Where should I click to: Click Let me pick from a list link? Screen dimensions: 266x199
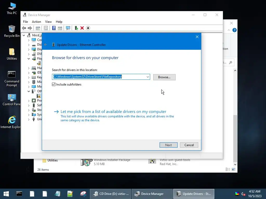click(113, 112)
